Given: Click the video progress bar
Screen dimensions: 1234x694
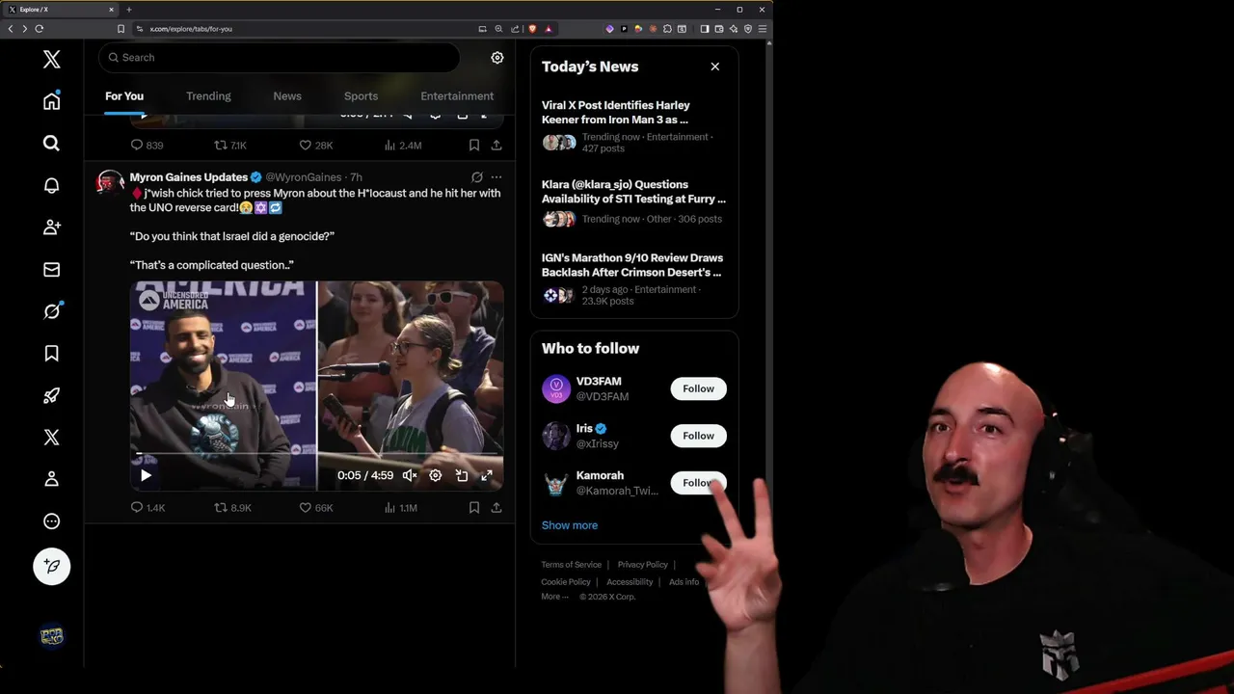Looking at the screenshot, I should (x=317, y=453).
